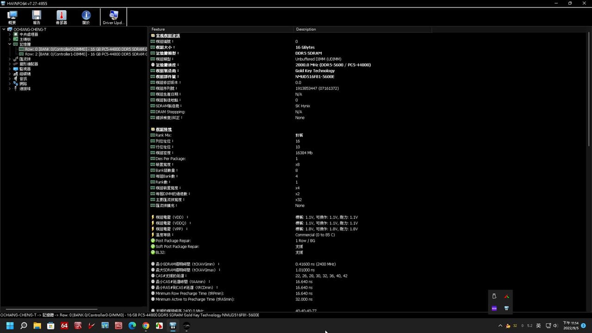Open the 概要 summary toolbar icon
This screenshot has height=333, width=592.
12,17
